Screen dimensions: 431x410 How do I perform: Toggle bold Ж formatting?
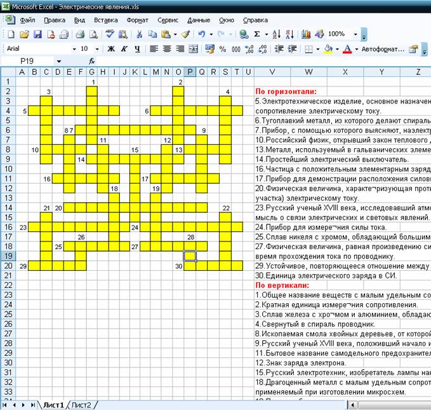pyautogui.click(x=111, y=49)
